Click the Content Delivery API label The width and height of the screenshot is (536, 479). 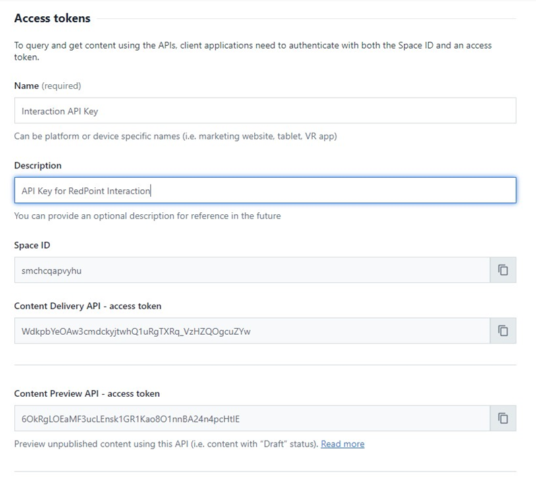click(88, 306)
